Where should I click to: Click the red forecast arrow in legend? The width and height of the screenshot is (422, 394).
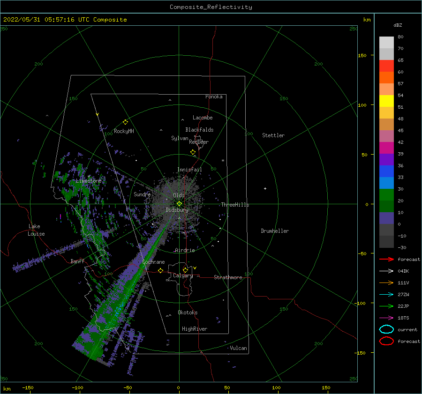point(386,259)
